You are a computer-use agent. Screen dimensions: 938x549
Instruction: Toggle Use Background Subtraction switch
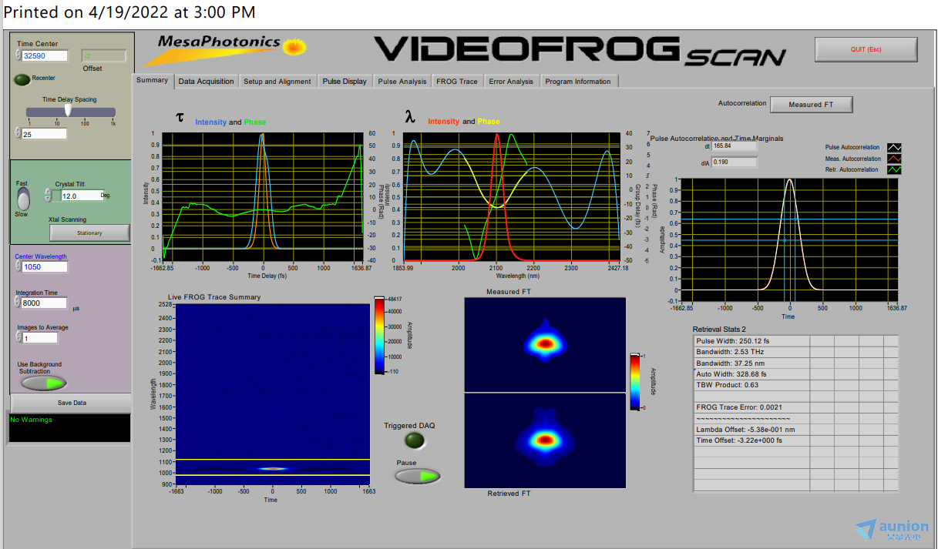click(x=43, y=383)
